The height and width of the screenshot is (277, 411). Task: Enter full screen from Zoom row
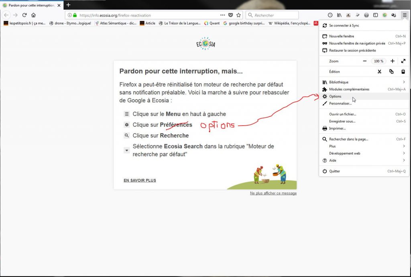pos(403,61)
